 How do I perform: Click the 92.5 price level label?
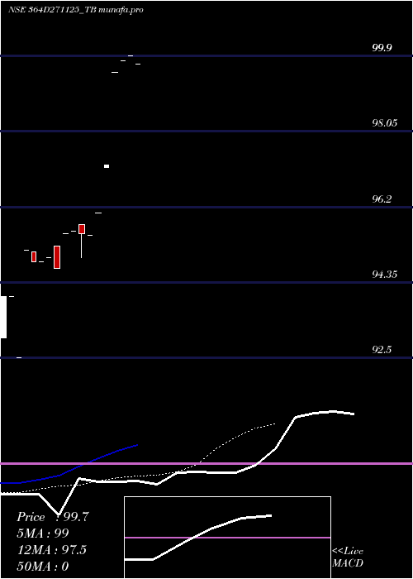[382, 350]
